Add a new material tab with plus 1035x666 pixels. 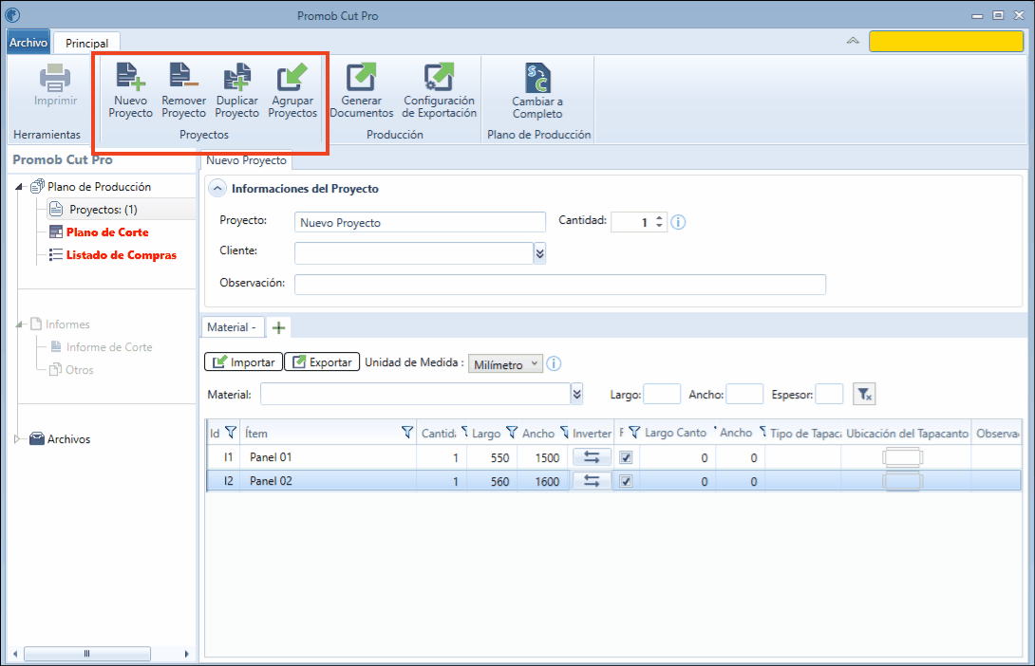pyautogui.click(x=278, y=327)
